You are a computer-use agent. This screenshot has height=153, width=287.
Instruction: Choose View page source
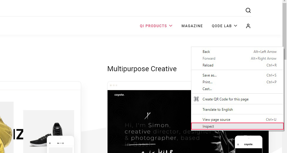pos(237,120)
